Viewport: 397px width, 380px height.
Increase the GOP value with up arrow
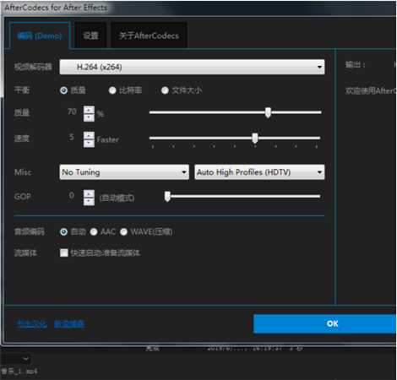tap(89, 194)
